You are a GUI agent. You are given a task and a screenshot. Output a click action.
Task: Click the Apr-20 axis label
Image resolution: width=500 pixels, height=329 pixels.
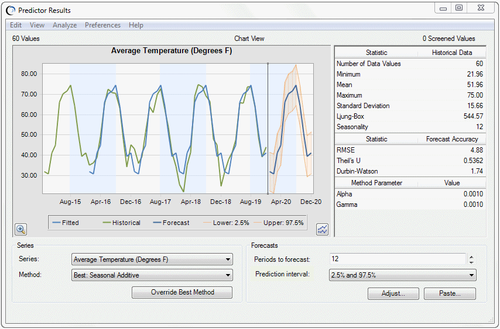click(281, 202)
